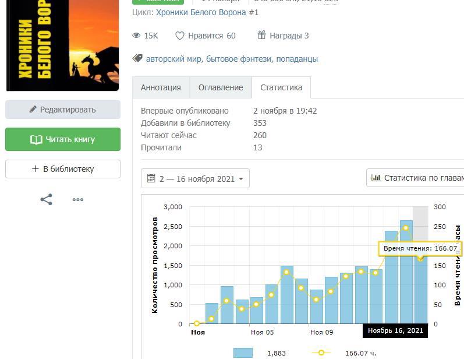Open the 2 — 16 ноября 2021 date dropdown
Screen dimensions: 464x359
pos(195,178)
